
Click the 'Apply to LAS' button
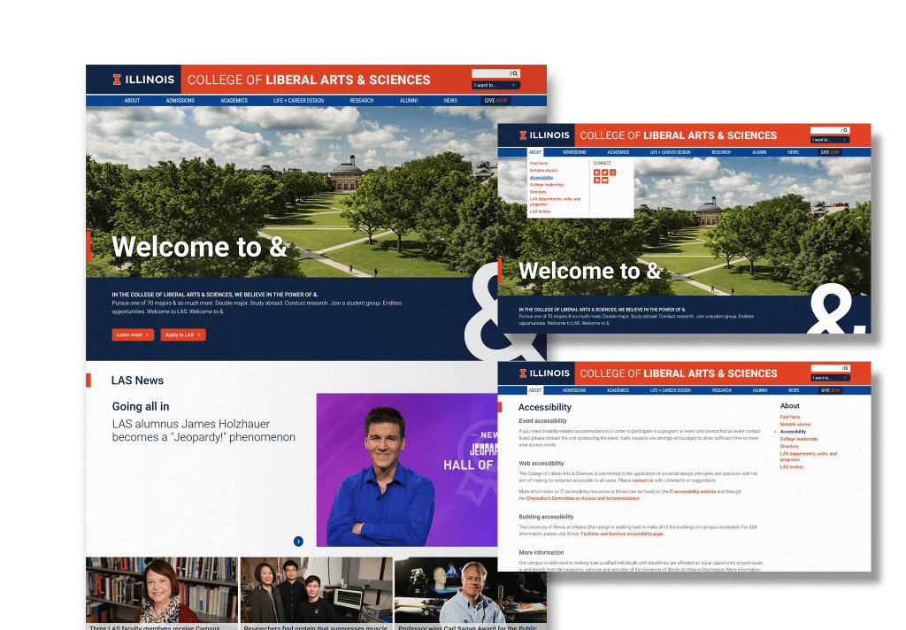coord(183,334)
